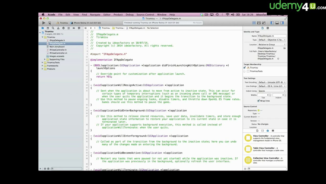Expand the TiramisuTests group
Viewport: 326px width, 184px height.
tap(42, 63)
